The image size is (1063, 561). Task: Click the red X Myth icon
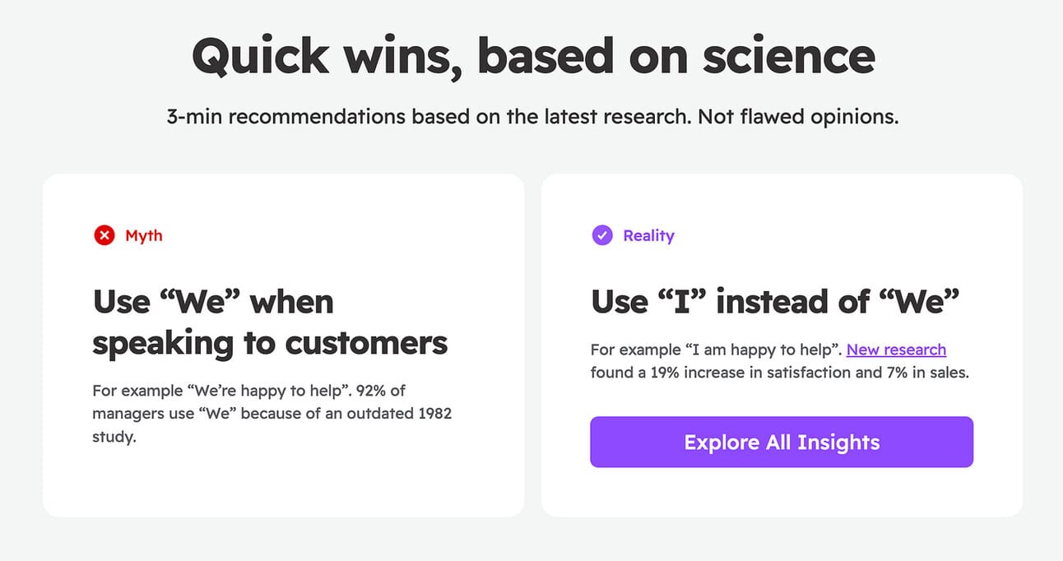click(x=104, y=236)
